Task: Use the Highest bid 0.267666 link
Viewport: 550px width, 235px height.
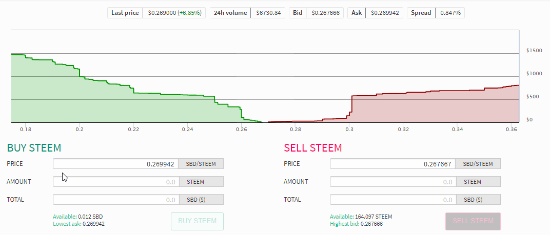Action: (356, 224)
